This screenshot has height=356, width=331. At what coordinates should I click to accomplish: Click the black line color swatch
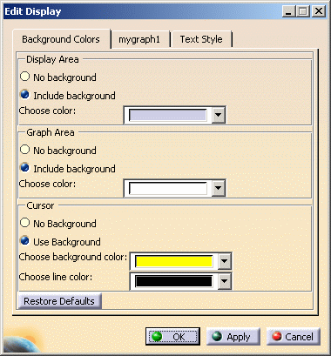pyautogui.click(x=173, y=281)
